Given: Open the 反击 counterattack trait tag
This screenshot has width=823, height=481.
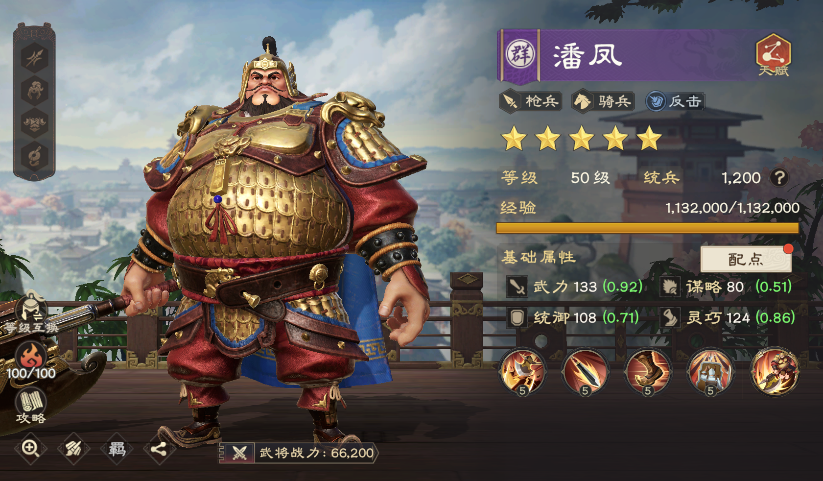Looking at the screenshot, I should pyautogui.click(x=675, y=101).
